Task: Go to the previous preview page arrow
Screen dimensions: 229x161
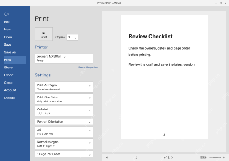Action: (107, 157)
